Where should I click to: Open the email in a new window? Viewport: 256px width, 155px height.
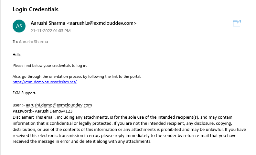(x=237, y=23)
